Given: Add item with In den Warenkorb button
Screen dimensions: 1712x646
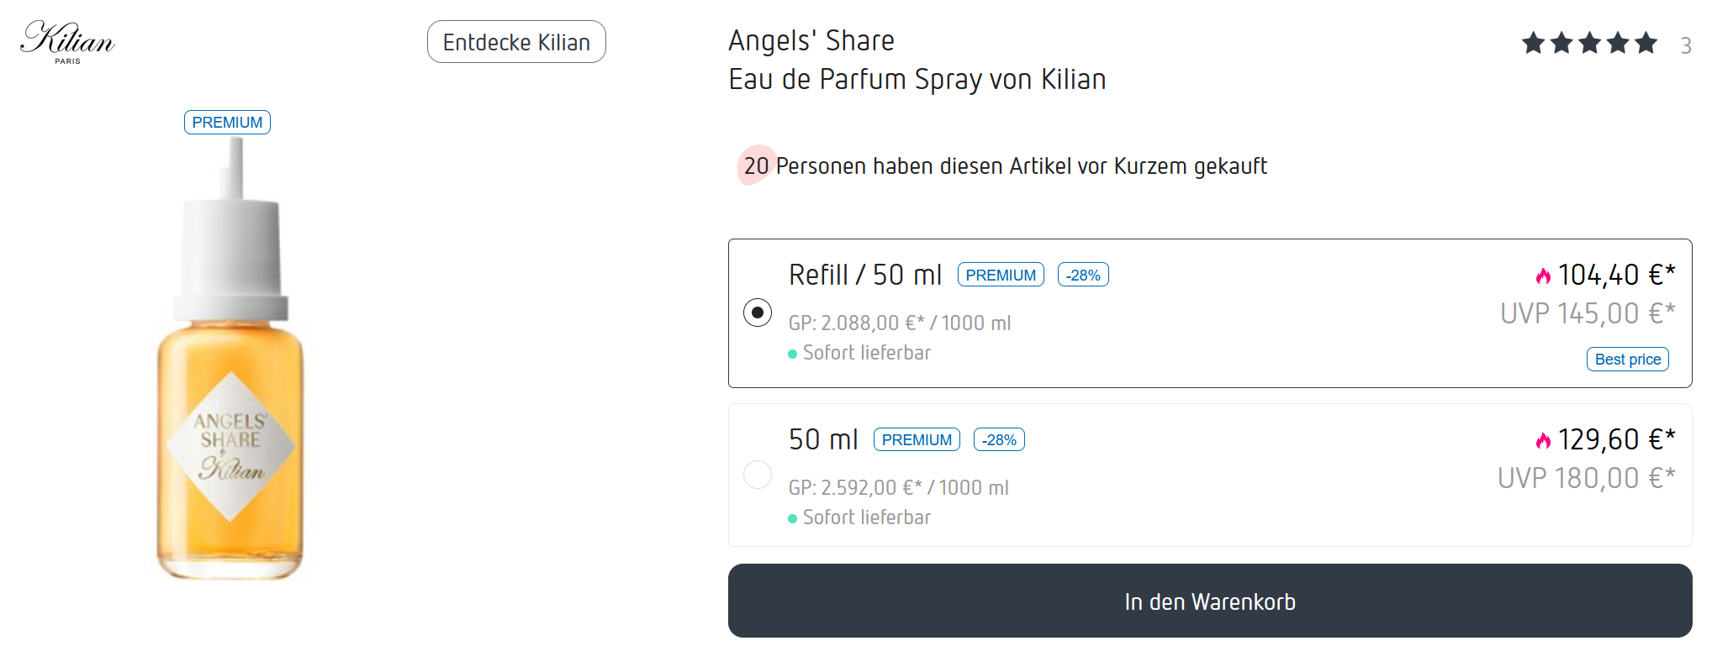Looking at the screenshot, I should [1210, 601].
